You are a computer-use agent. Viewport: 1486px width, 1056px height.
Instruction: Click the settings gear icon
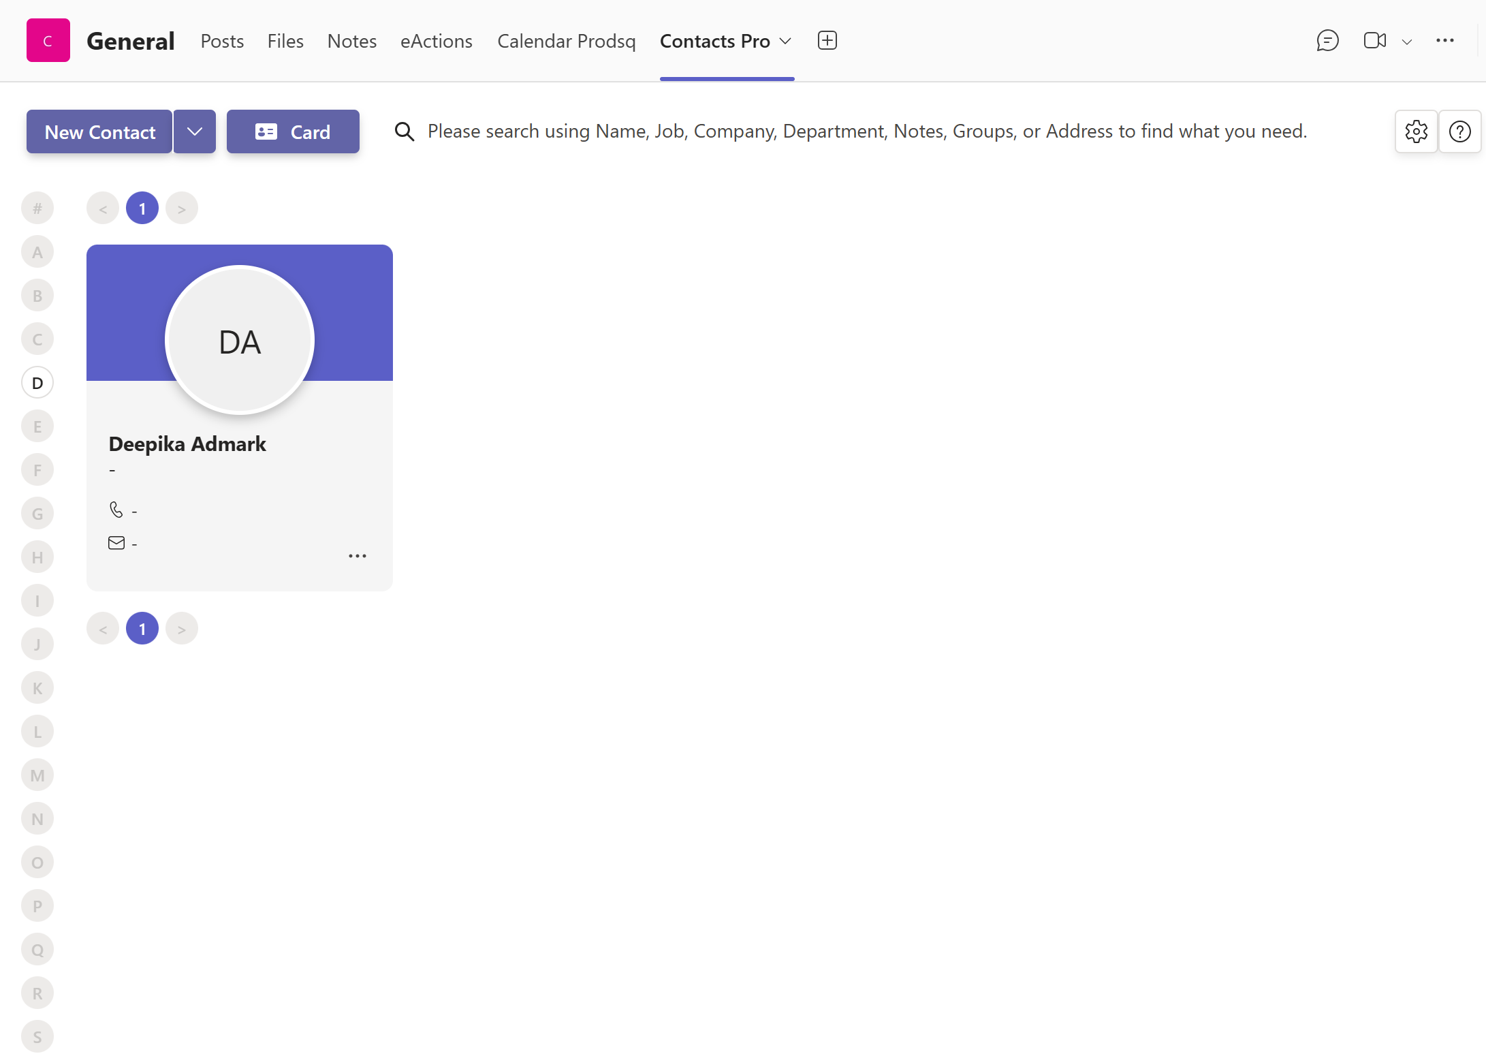tap(1417, 130)
